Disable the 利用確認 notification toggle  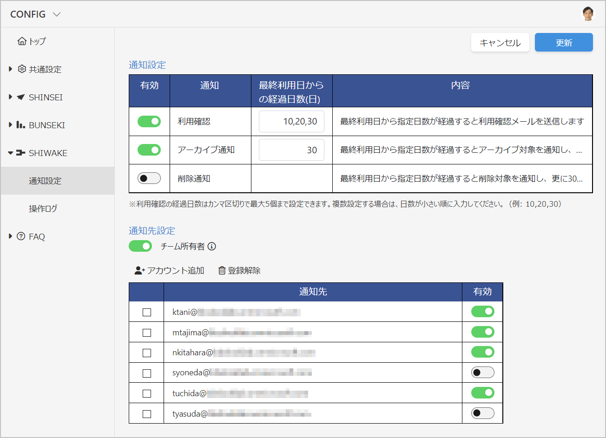[149, 122]
